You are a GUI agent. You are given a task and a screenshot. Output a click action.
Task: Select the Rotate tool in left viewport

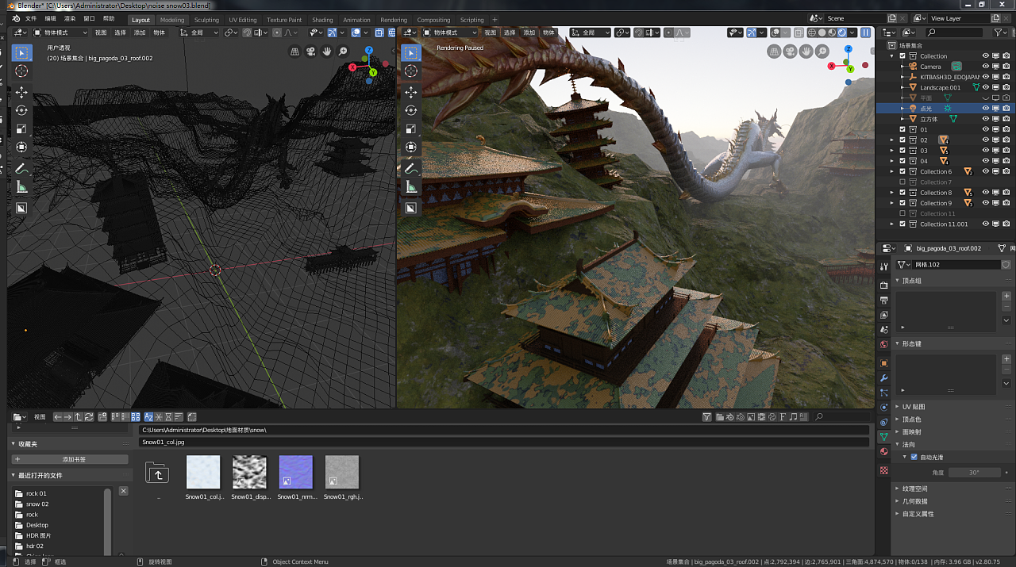[21, 110]
